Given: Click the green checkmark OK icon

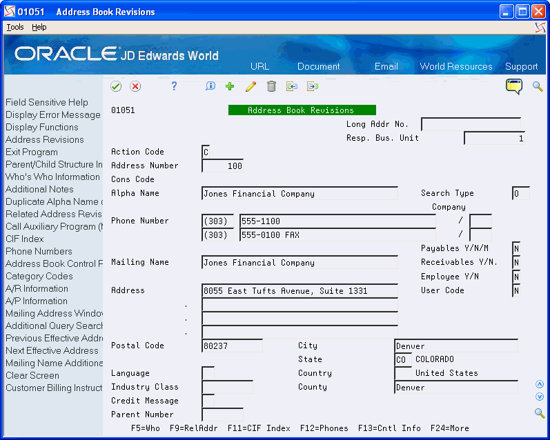Looking at the screenshot, I should (116, 86).
